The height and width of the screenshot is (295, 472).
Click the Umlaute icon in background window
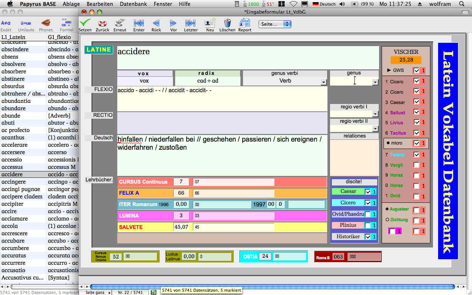click(x=26, y=23)
